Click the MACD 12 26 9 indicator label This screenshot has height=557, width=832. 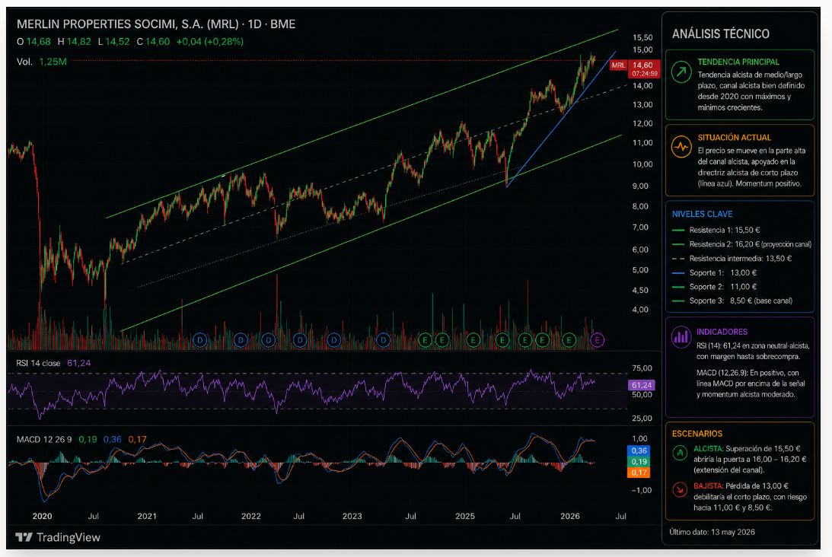[x=44, y=439]
